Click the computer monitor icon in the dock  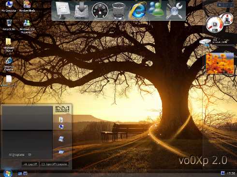[62, 11]
